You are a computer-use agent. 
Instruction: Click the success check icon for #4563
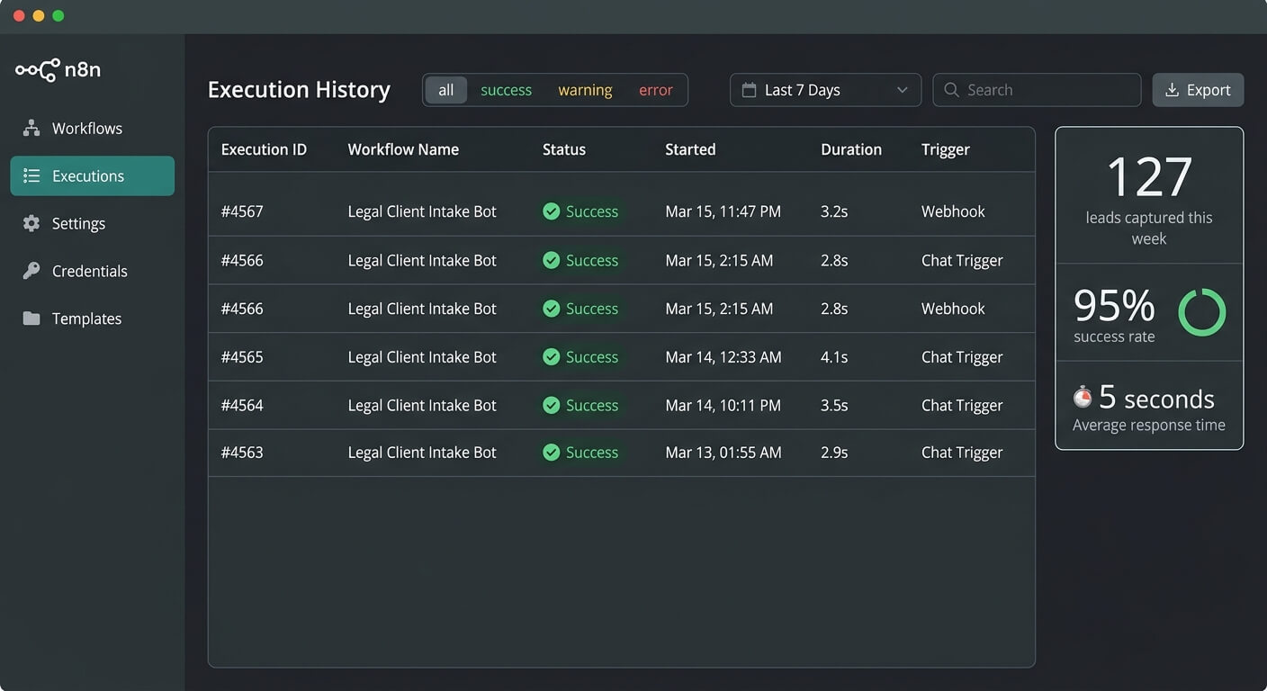552,453
